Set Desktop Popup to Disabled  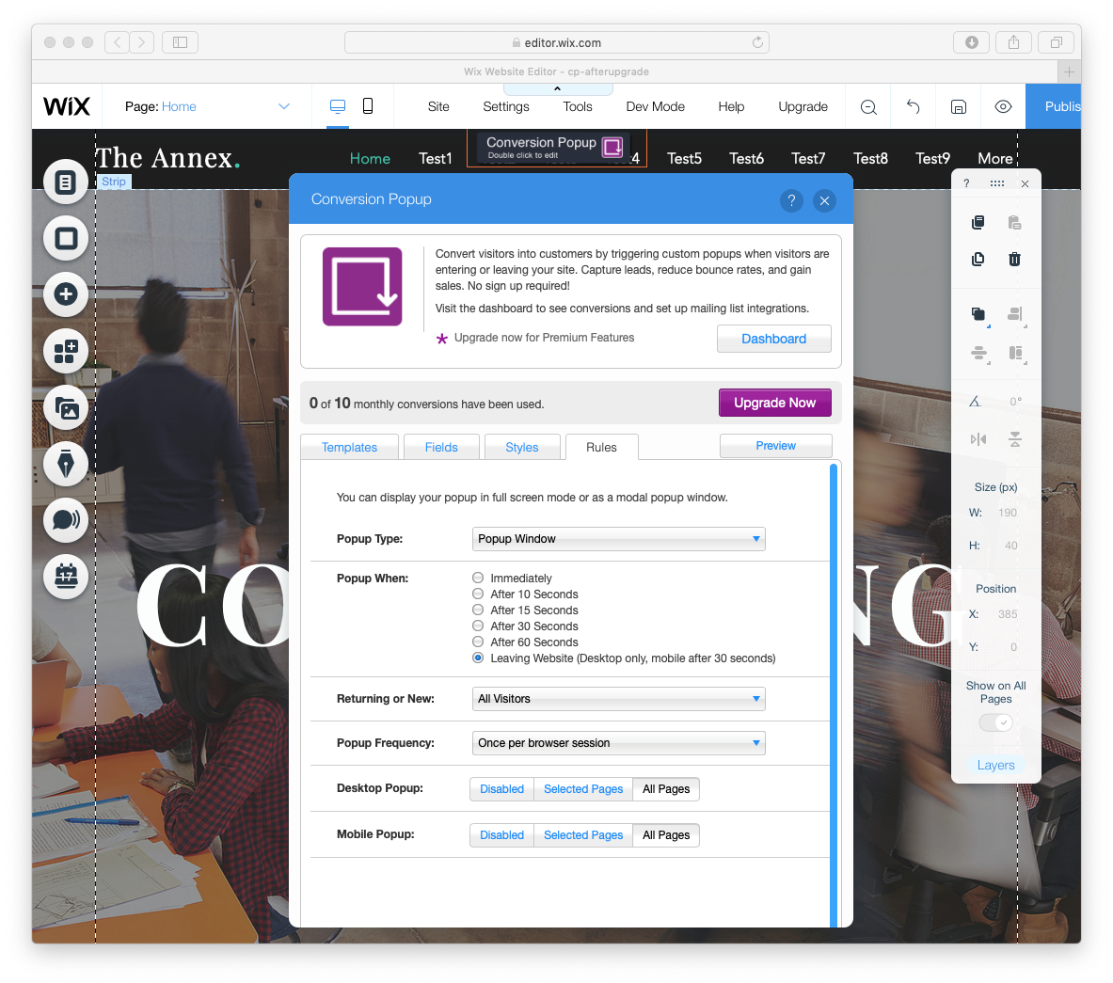click(x=501, y=789)
